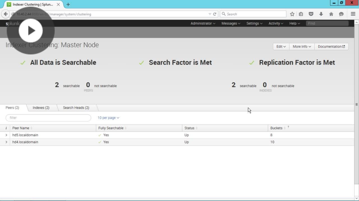Click the info column header icon
359x201 pixels.
tap(6, 128)
